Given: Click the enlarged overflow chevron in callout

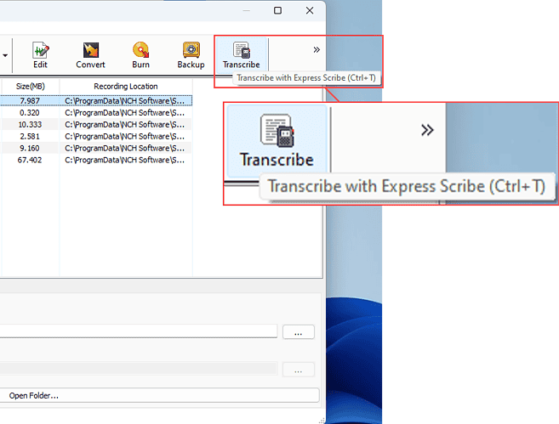Looking at the screenshot, I should [427, 130].
